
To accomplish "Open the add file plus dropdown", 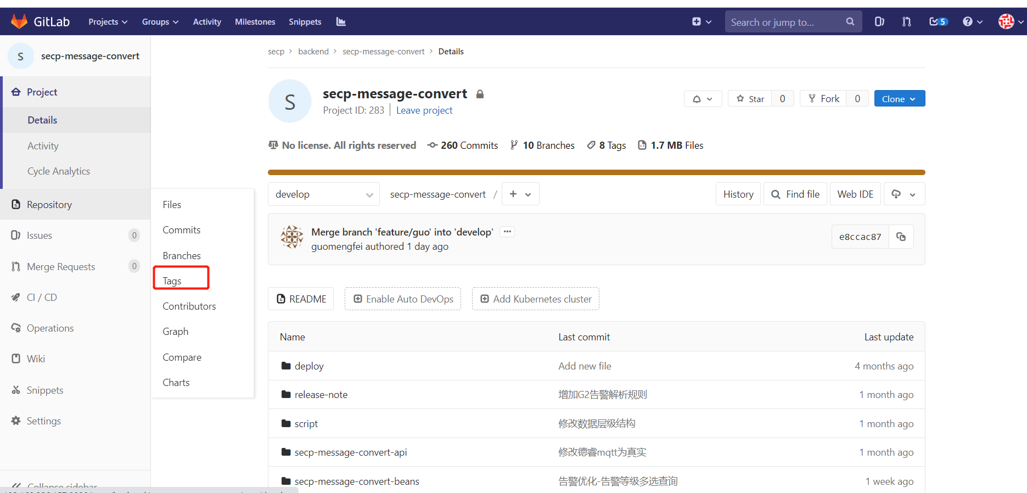I will point(520,194).
